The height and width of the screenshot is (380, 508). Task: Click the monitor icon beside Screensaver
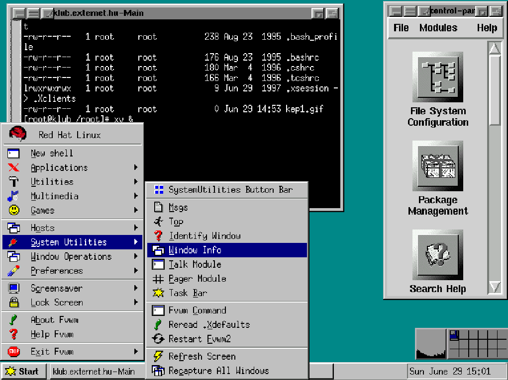(x=13, y=288)
